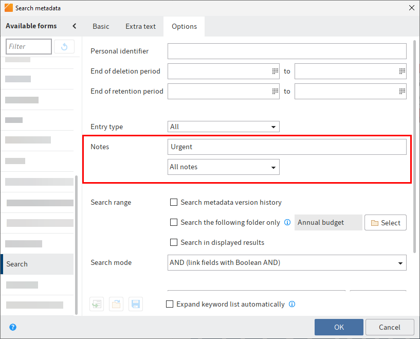The height and width of the screenshot is (339, 420).
Task: Confirm the search with OK
Action: point(339,327)
